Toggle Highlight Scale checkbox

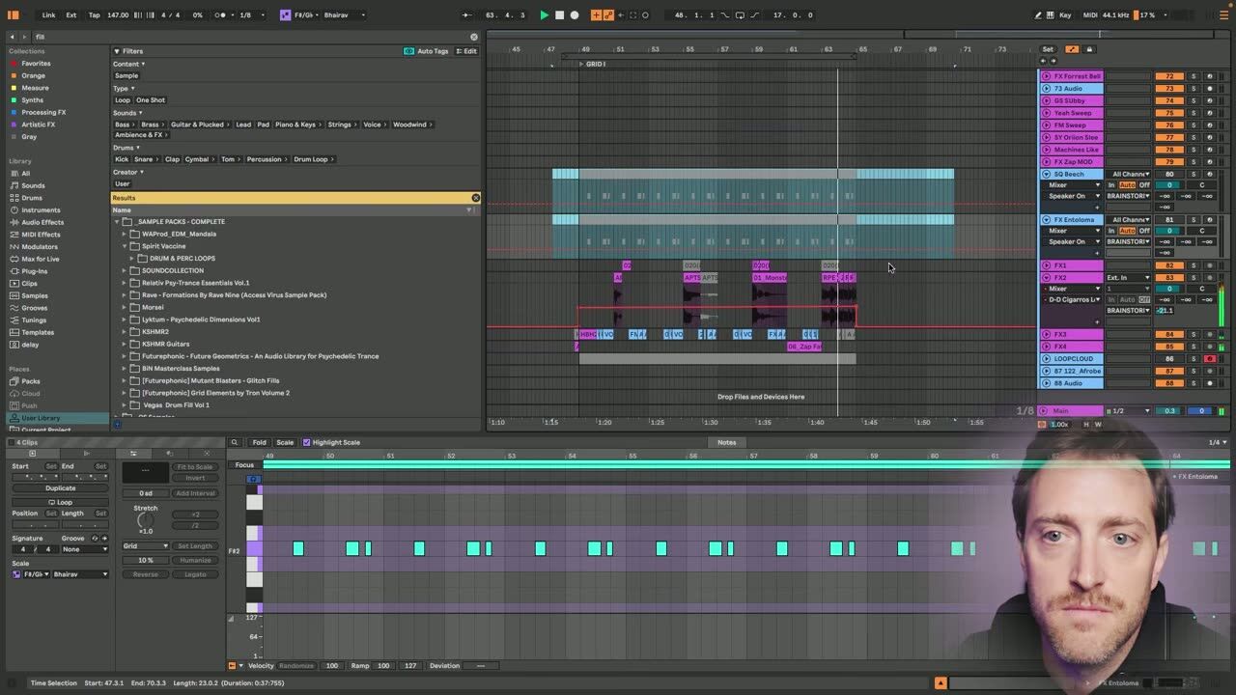pyautogui.click(x=307, y=442)
